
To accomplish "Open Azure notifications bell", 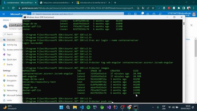I will pyautogui.click(x=142, y=14).
